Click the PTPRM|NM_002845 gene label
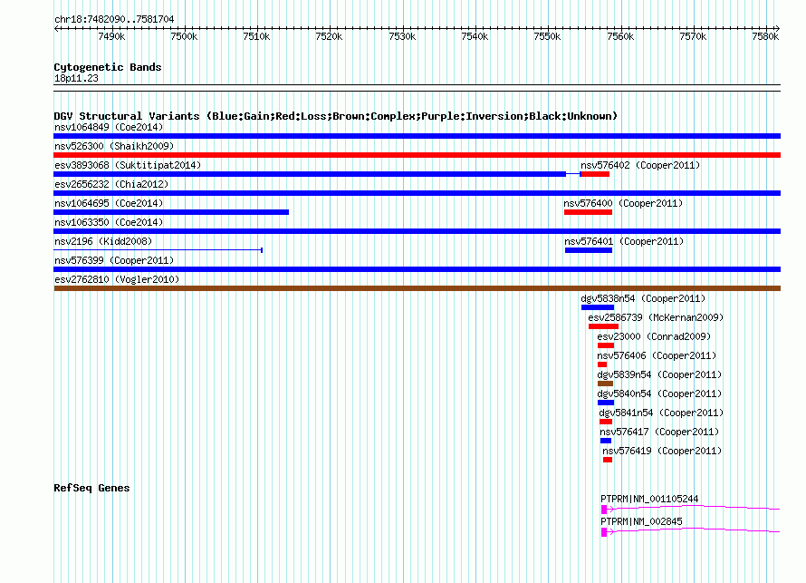The image size is (806, 583). pos(641,521)
